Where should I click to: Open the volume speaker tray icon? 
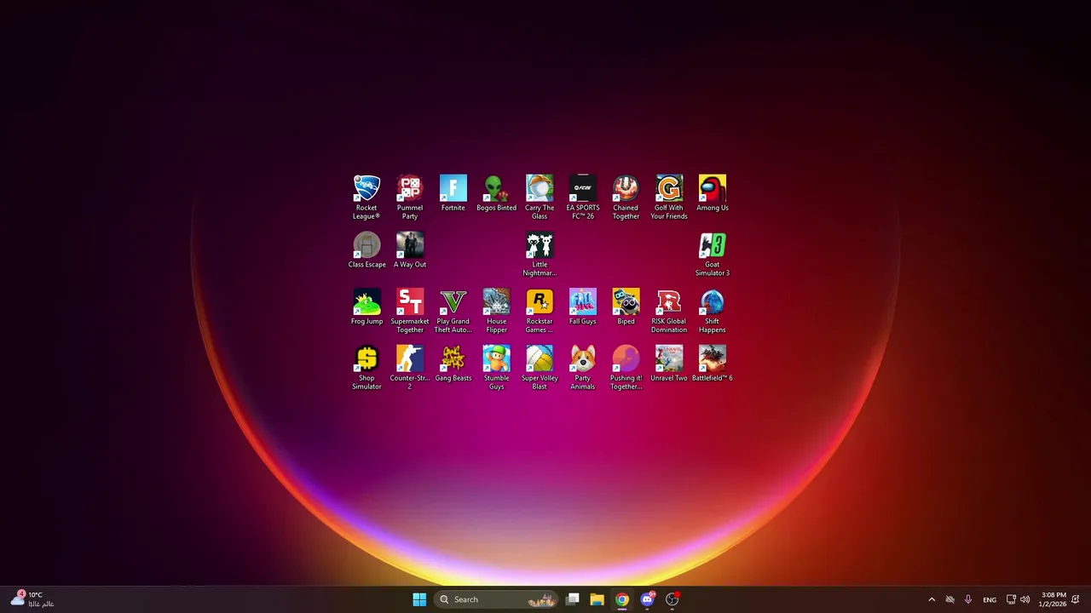(x=1025, y=599)
